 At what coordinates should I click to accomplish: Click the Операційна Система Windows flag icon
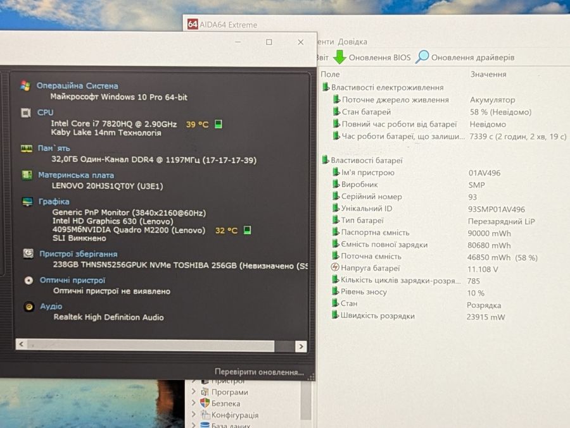(x=25, y=86)
